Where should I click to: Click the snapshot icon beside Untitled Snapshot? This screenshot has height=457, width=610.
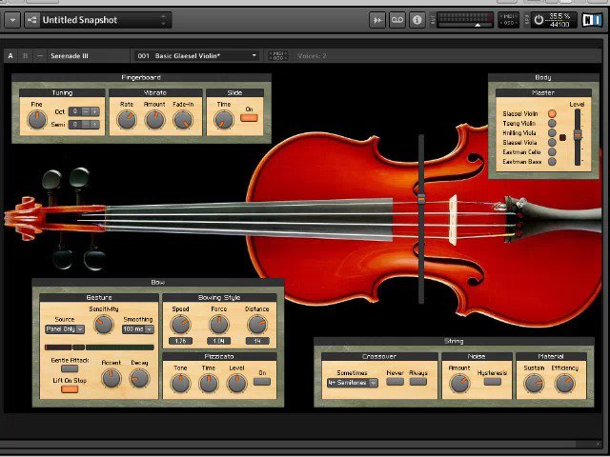click(31, 20)
